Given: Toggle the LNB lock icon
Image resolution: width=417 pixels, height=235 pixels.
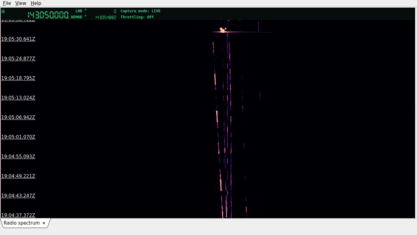Looking at the screenshot, I should point(86,9).
